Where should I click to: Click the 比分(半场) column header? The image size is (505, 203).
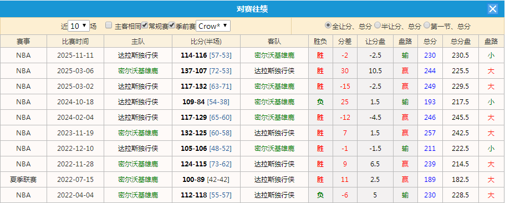tap(206, 41)
